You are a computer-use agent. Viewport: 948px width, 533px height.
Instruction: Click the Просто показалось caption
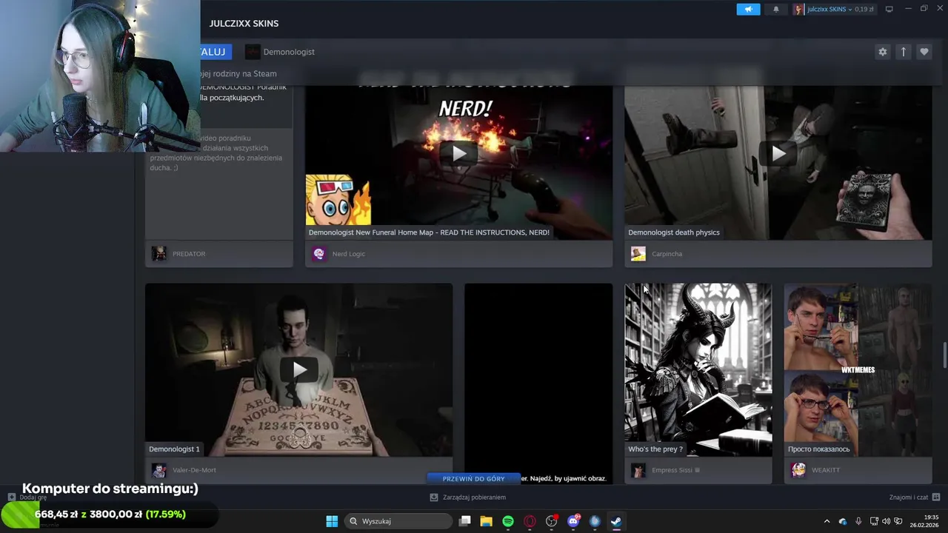tap(818, 449)
